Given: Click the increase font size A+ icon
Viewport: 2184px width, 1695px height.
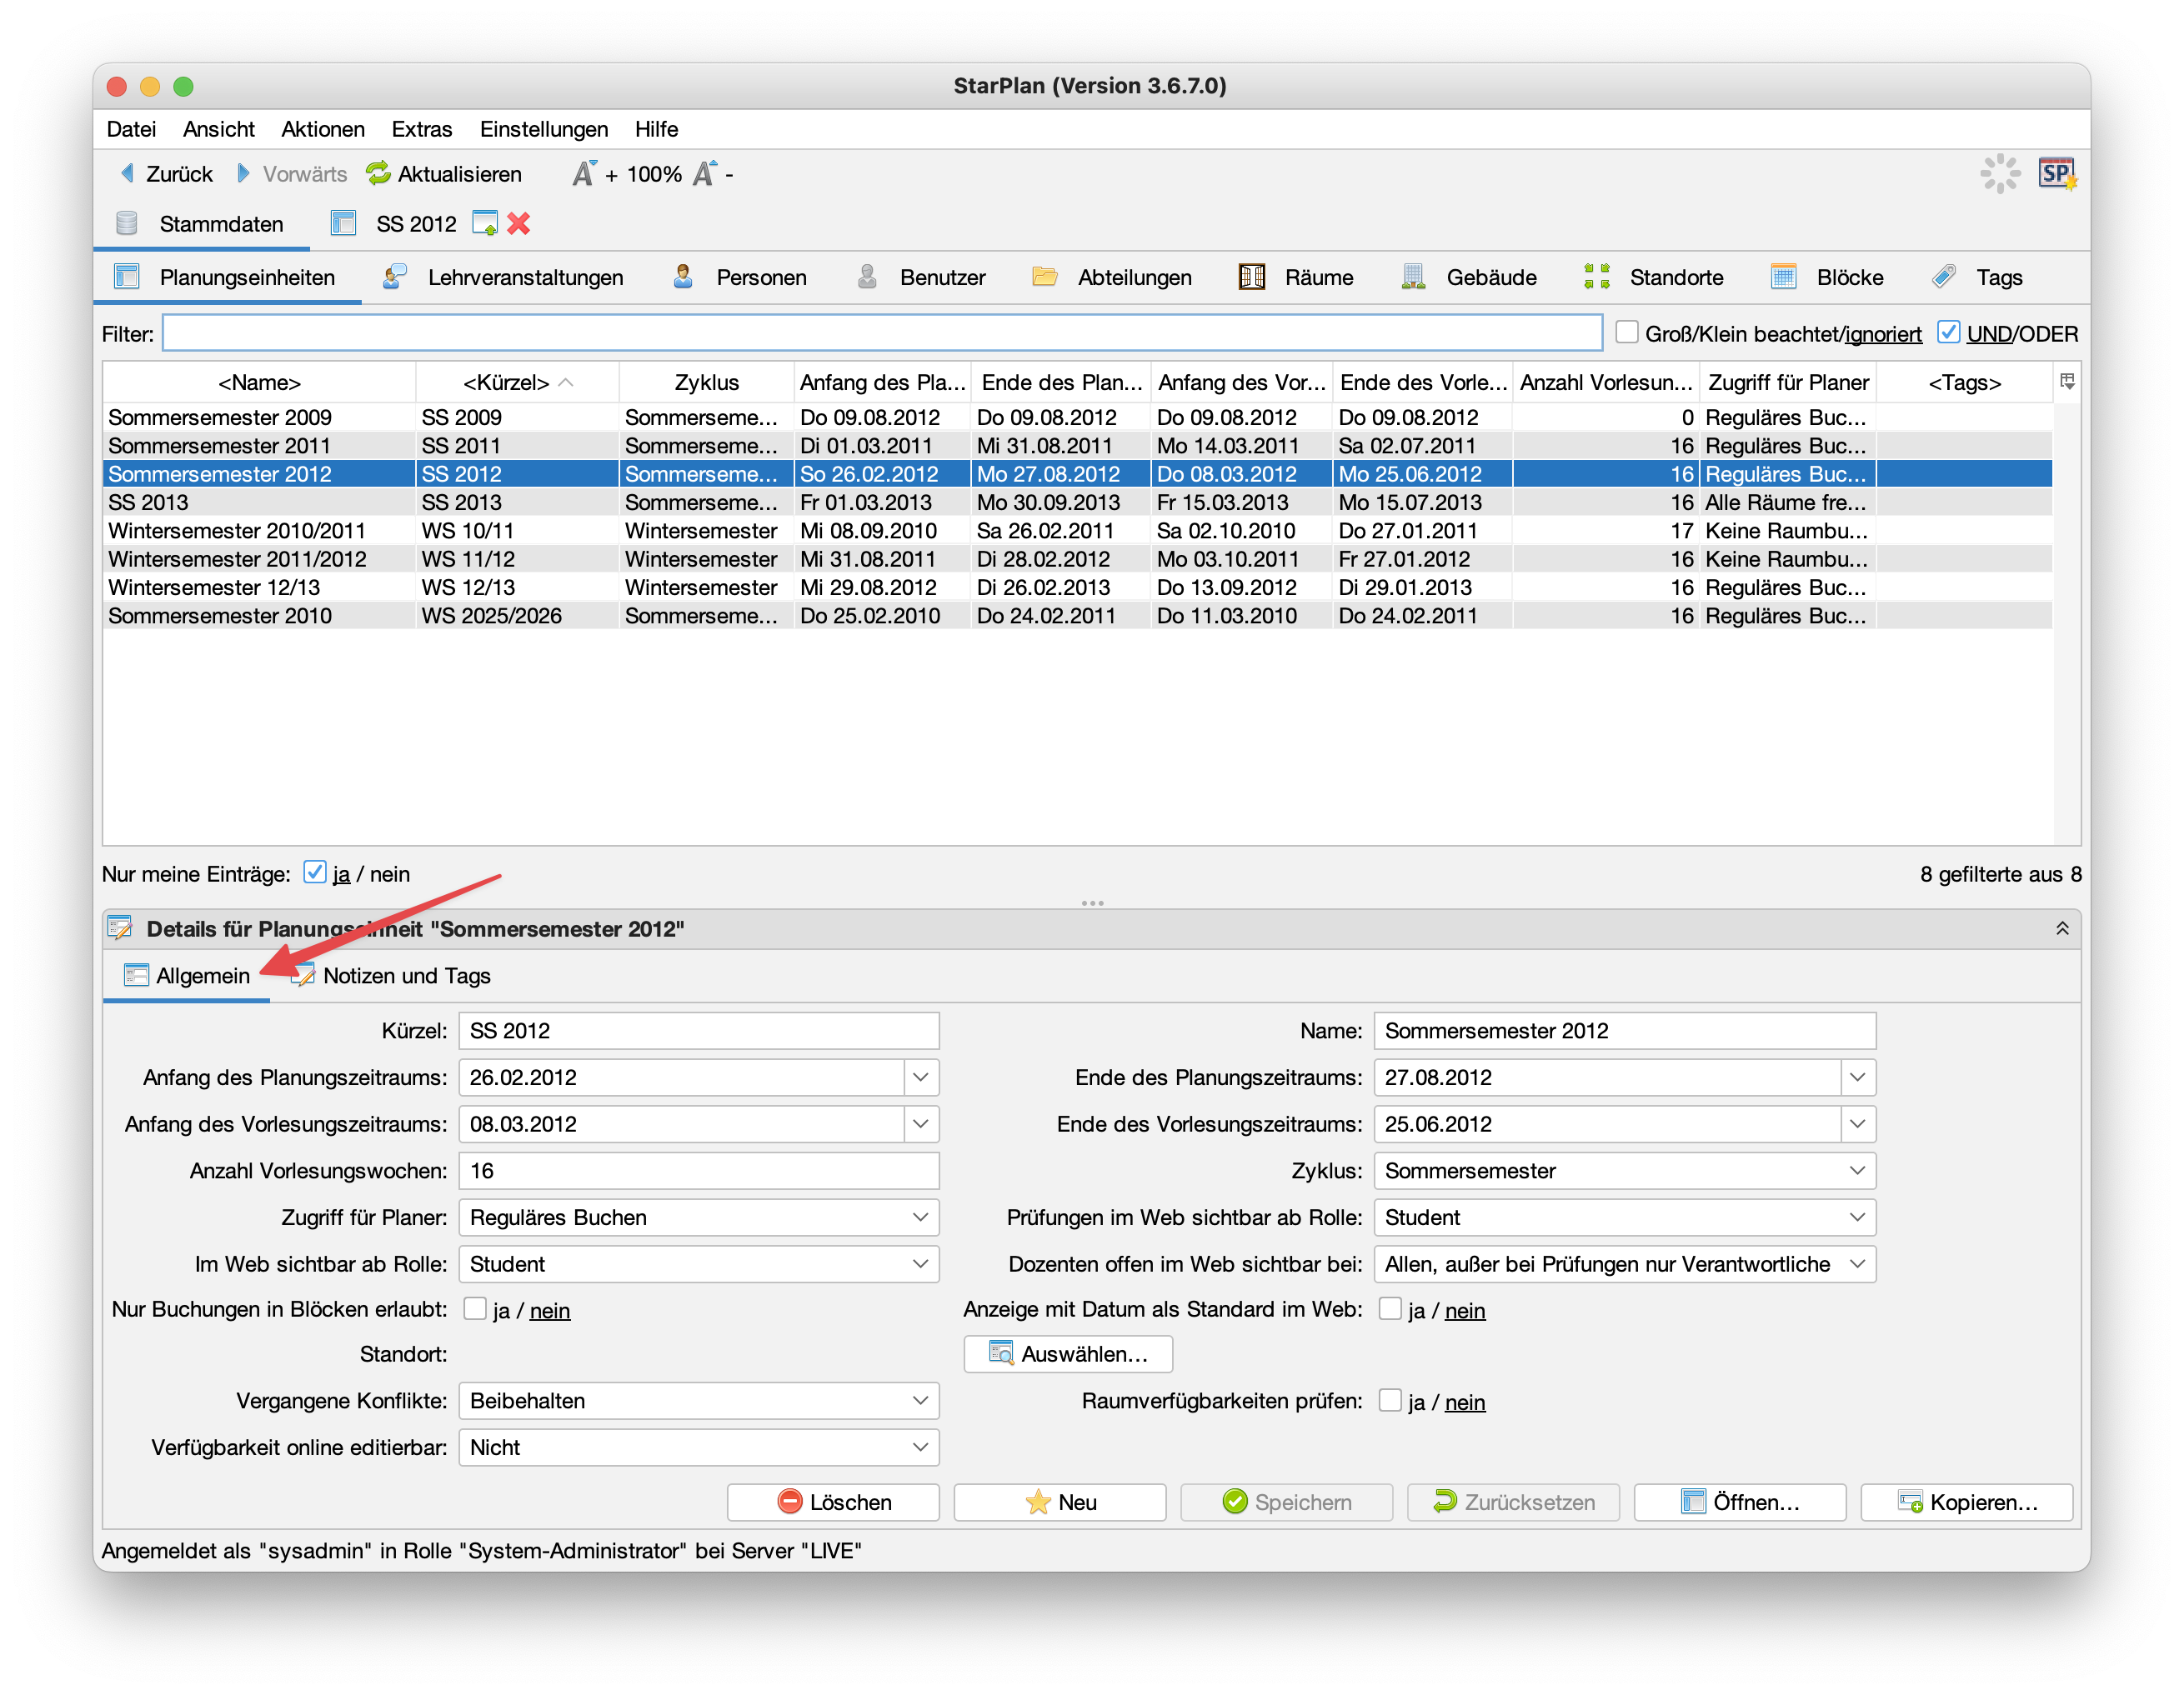Looking at the screenshot, I should [585, 174].
